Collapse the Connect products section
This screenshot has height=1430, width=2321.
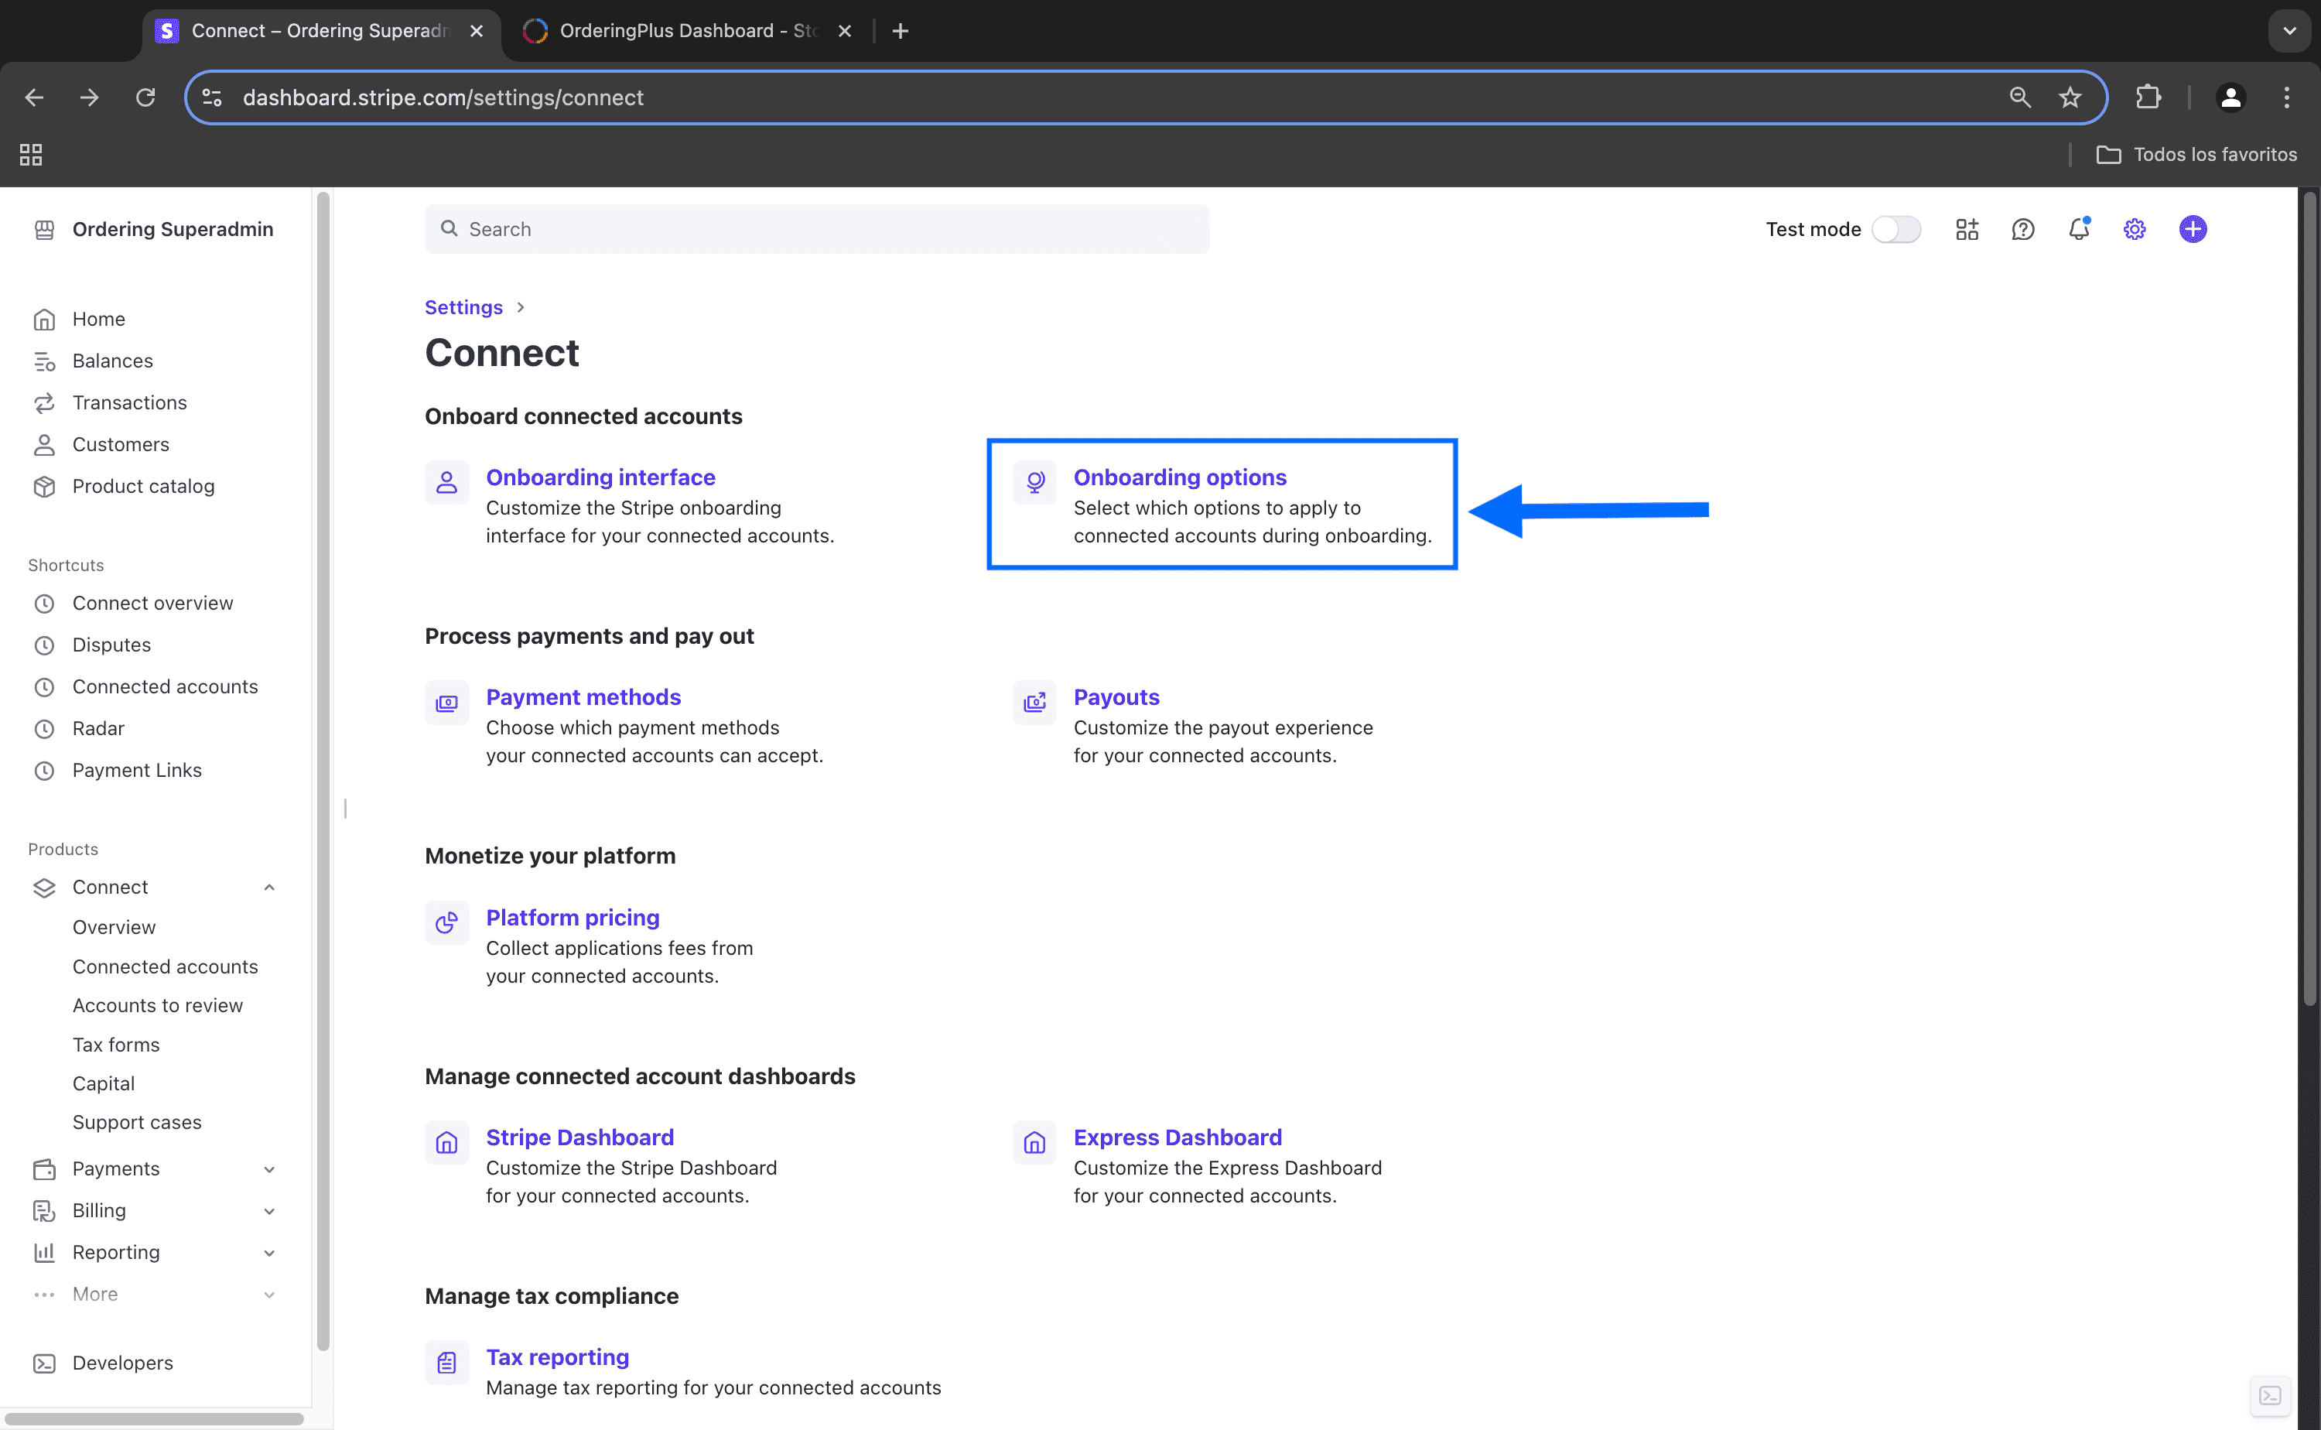[269, 887]
